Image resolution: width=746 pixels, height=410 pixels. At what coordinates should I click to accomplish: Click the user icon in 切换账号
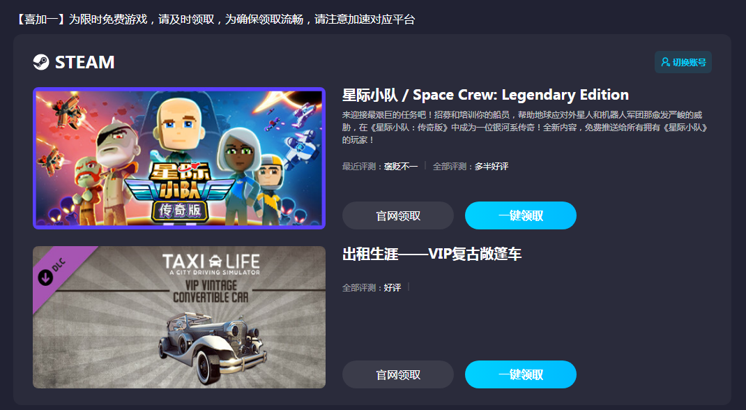[665, 62]
